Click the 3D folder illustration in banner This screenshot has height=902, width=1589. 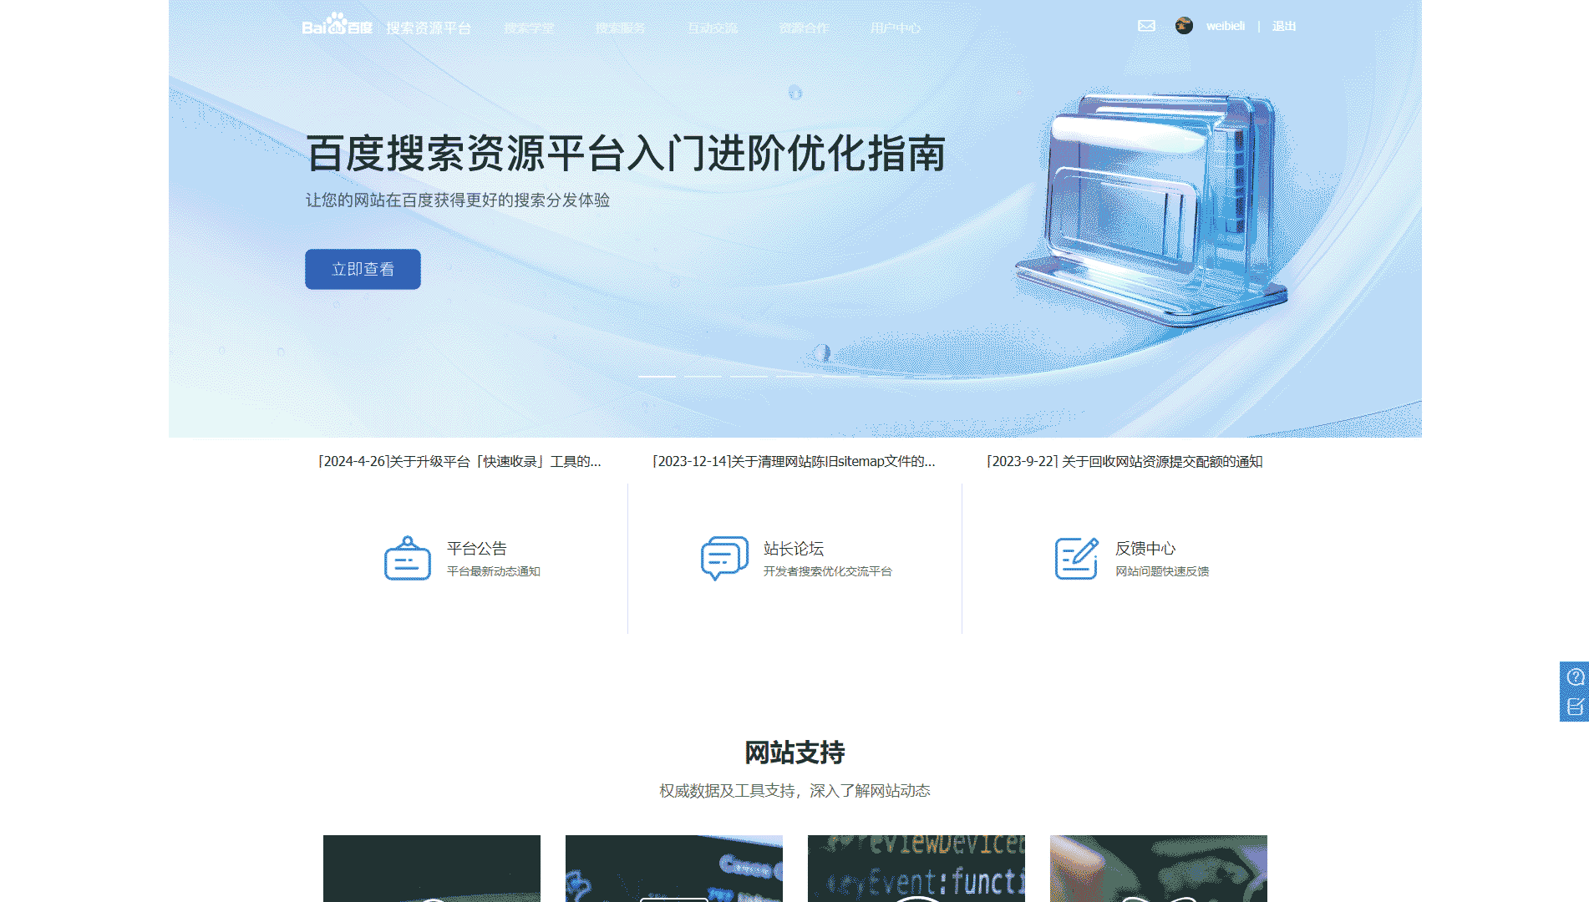tap(1153, 209)
